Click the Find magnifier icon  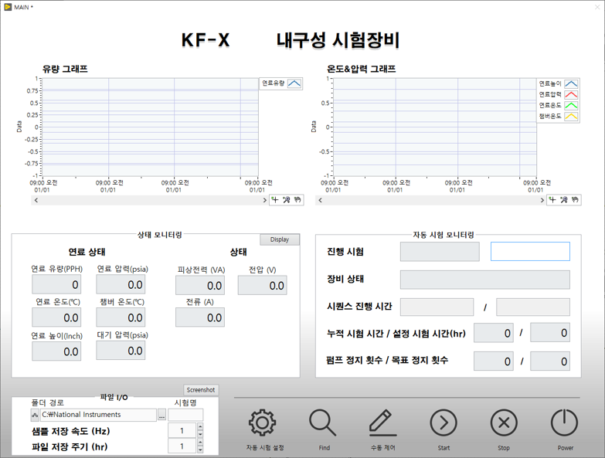click(322, 423)
